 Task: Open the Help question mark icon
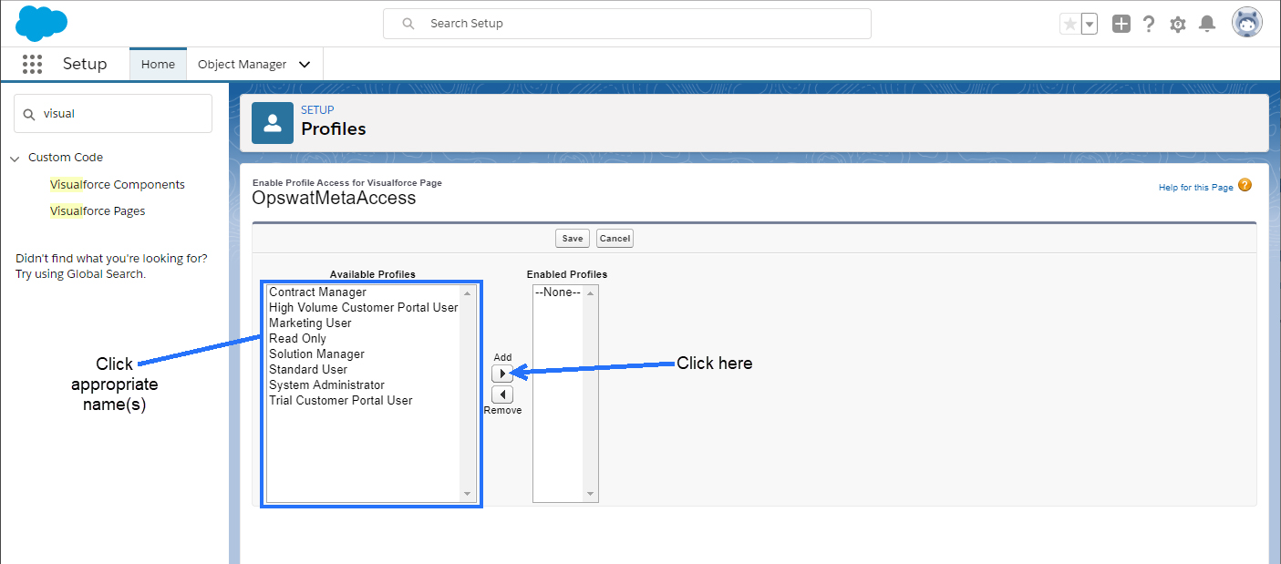point(1149,25)
